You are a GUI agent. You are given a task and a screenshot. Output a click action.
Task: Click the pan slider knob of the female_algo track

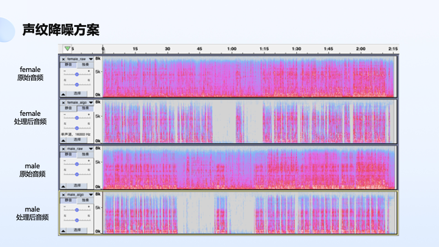click(77, 128)
